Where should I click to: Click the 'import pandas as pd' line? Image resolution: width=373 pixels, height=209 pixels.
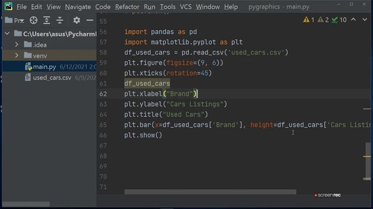point(161,32)
